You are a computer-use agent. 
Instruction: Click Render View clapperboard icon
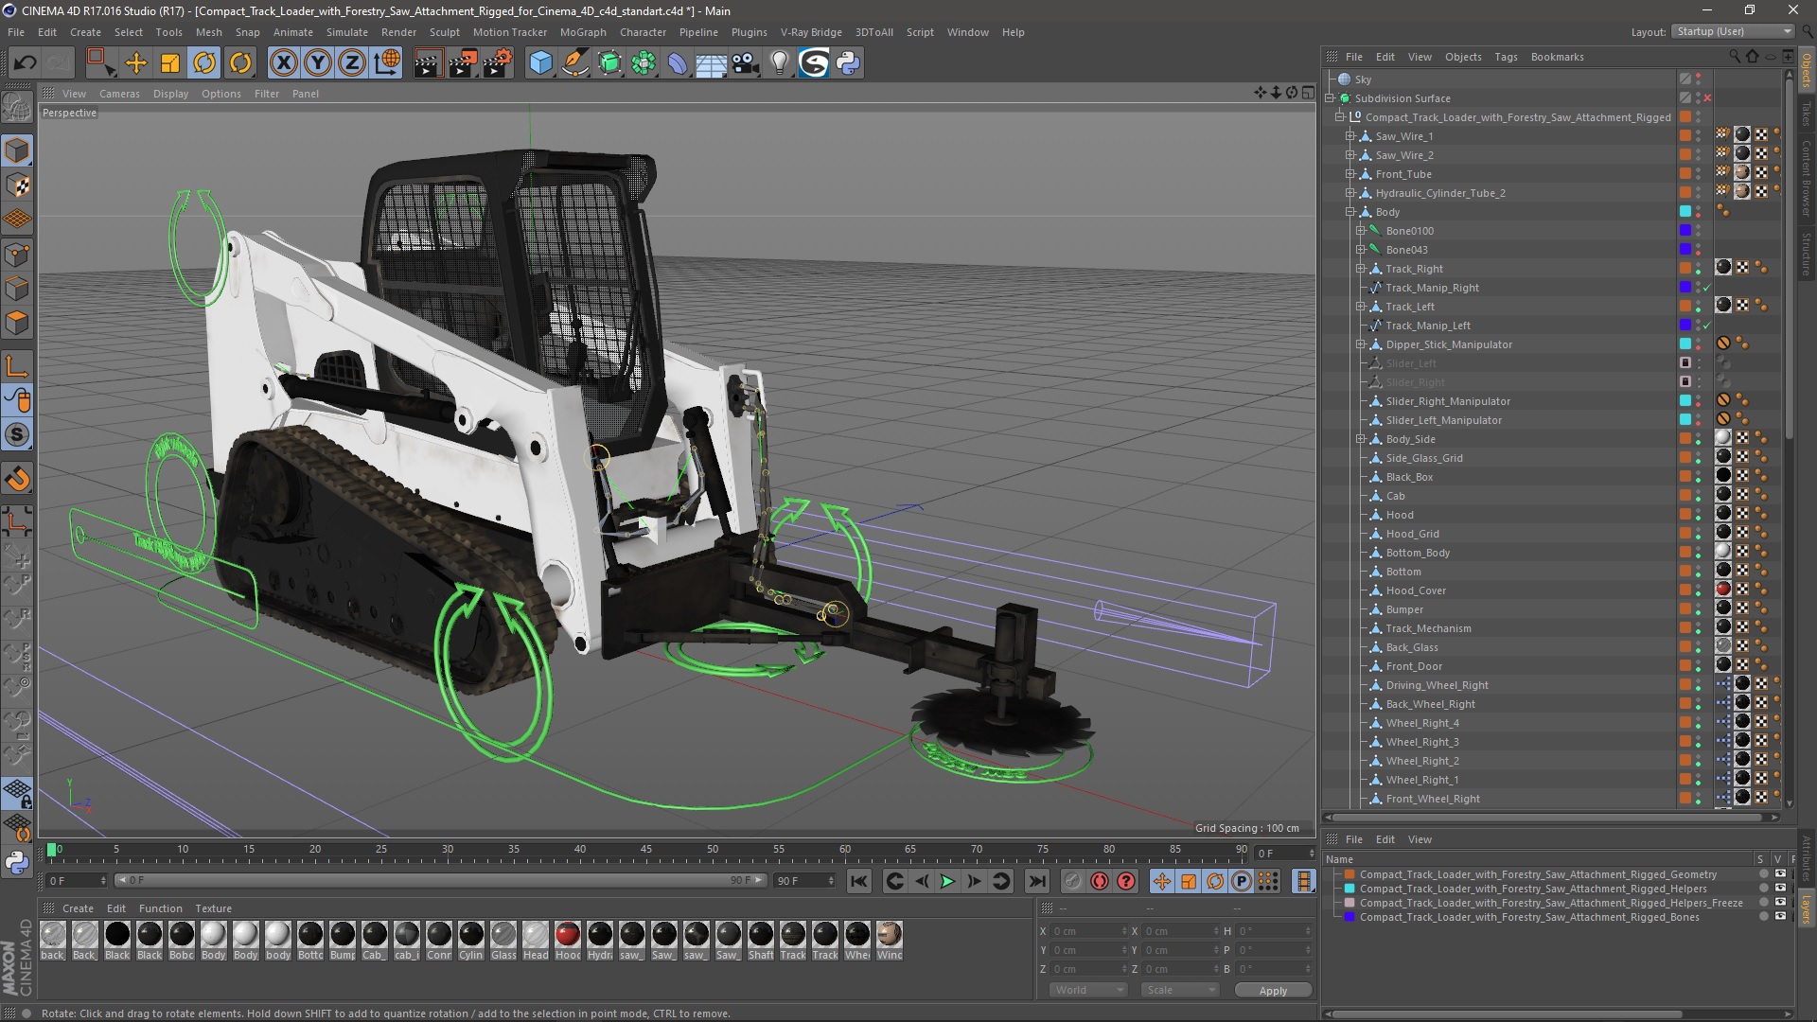click(x=428, y=63)
